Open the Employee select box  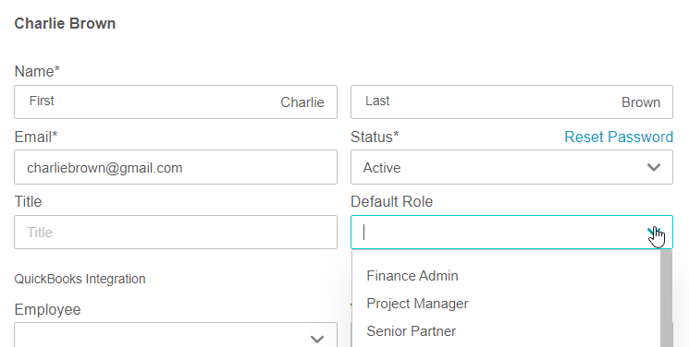click(x=176, y=335)
